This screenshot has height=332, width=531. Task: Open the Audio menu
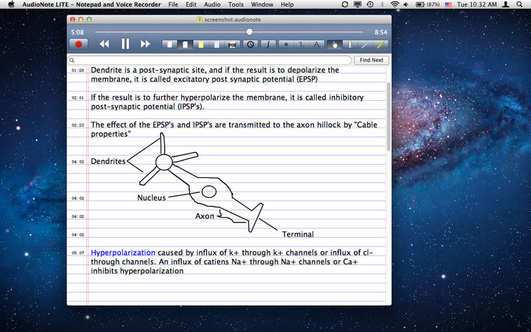tap(212, 5)
